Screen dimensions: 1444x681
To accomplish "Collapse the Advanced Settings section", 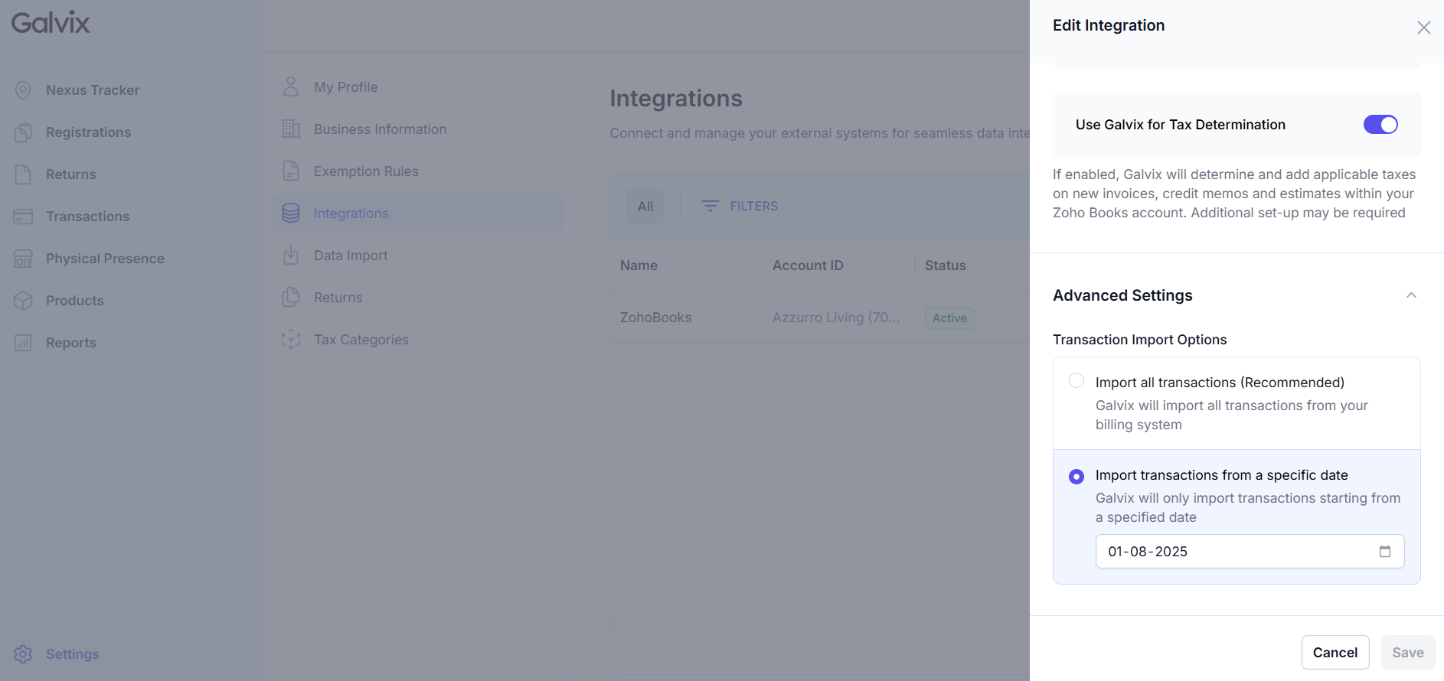I will 1410,295.
